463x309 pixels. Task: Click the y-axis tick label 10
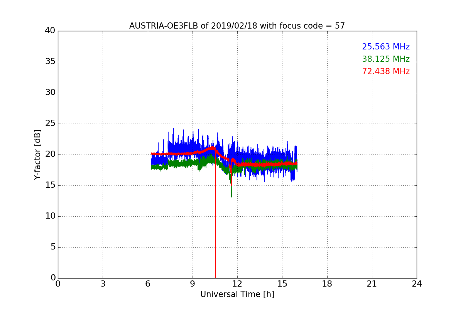tap(50, 216)
